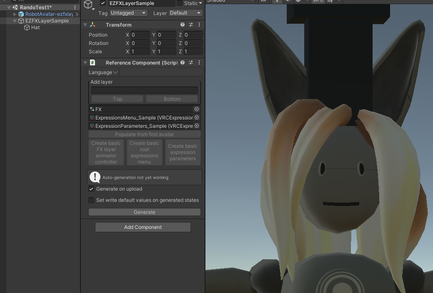Expand the RobotAvatar-ezfxlay hierarchy item

point(15,14)
